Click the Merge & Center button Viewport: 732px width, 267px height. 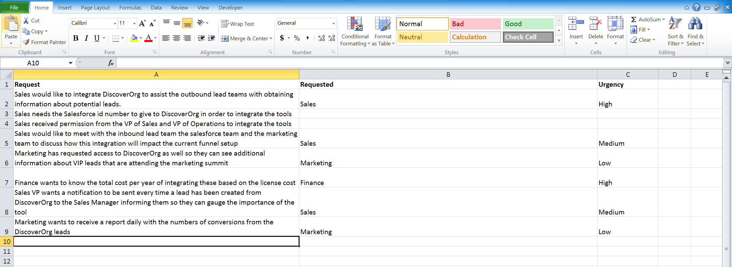[x=246, y=38]
